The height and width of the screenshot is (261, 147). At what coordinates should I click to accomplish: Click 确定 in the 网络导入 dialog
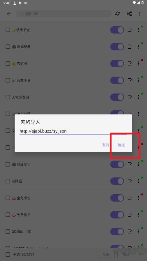point(121,145)
